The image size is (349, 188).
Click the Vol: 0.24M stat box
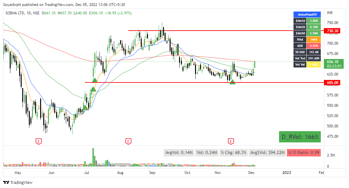(x=207, y=152)
